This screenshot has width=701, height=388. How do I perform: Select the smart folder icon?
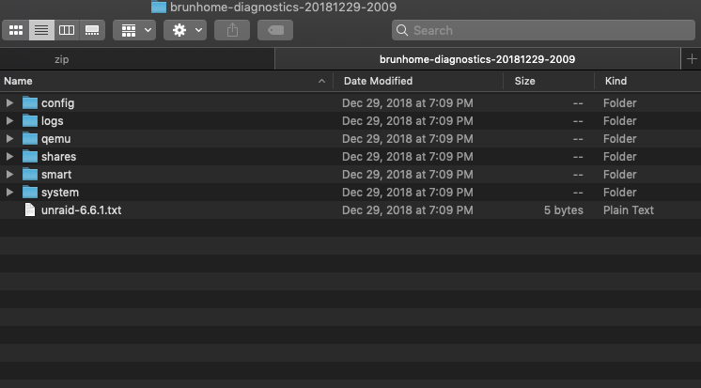coord(30,175)
